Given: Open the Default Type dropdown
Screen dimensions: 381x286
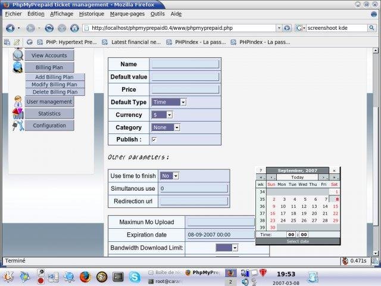Looking at the screenshot, I should point(169,102).
